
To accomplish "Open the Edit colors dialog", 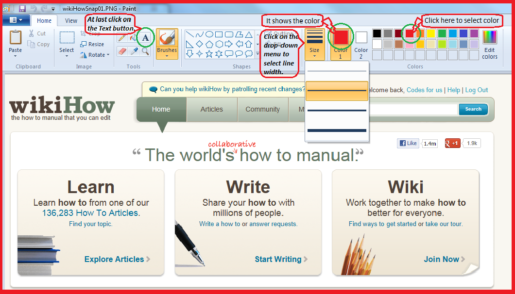I will click(x=489, y=45).
